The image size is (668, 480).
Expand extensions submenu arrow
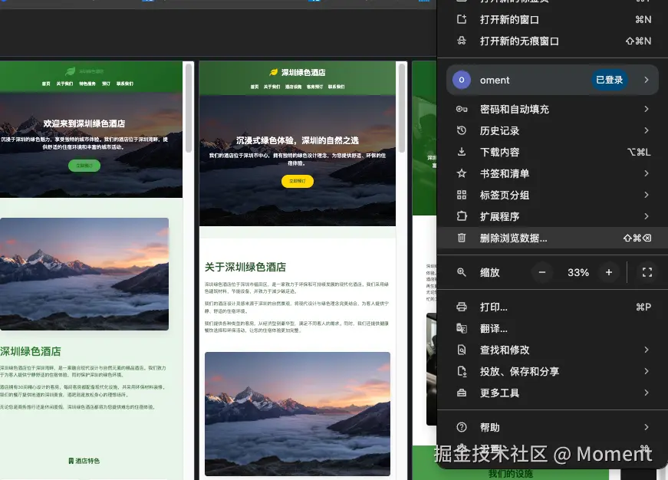[x=647, y=216]
